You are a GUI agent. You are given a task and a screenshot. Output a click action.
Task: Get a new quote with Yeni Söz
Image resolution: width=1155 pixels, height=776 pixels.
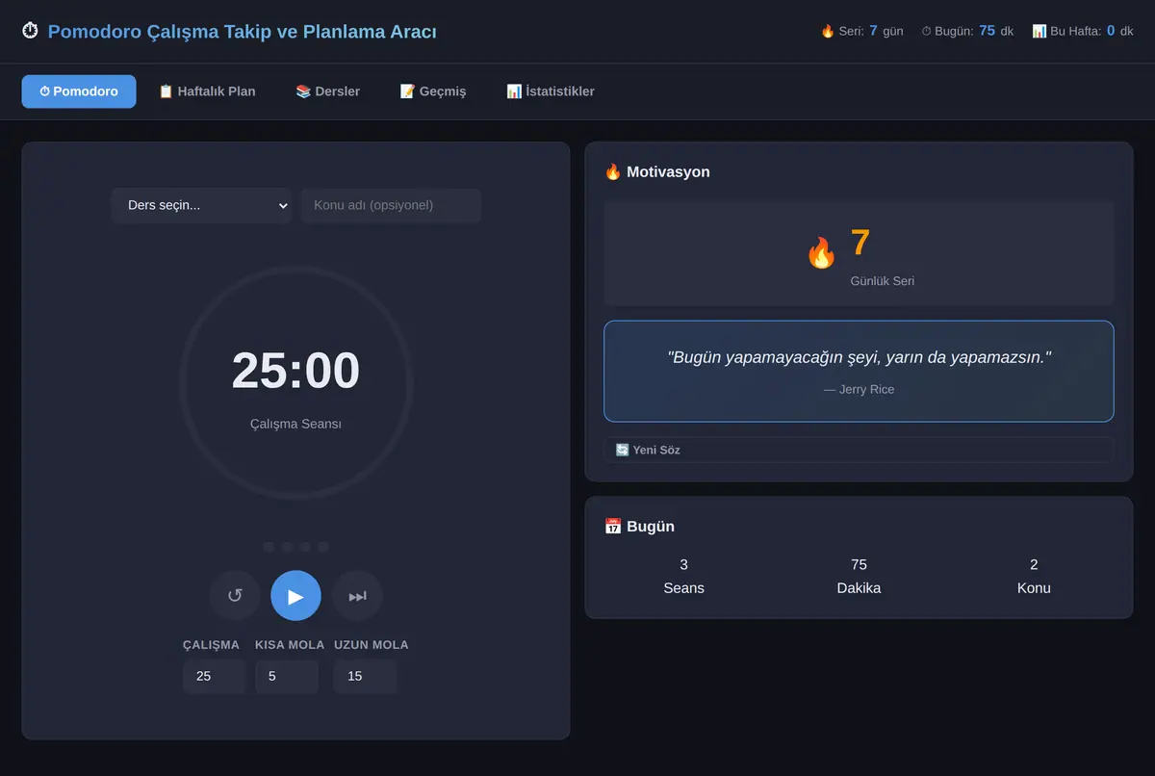[859, 450]
